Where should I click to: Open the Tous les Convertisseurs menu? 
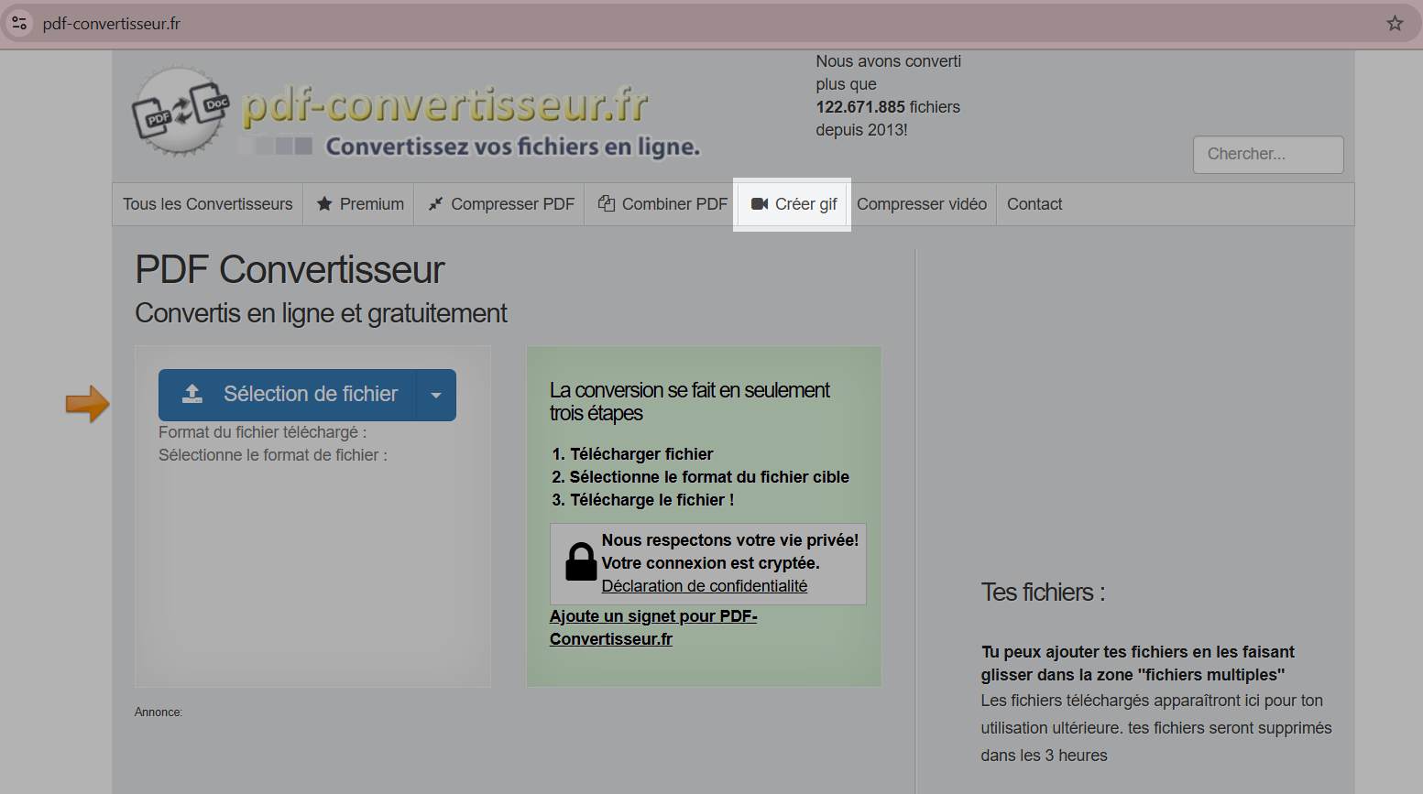tap(208, 204)
